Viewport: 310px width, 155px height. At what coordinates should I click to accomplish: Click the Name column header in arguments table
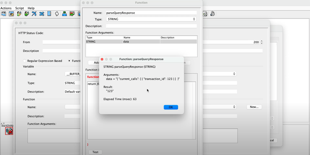[x=142, y=37]
